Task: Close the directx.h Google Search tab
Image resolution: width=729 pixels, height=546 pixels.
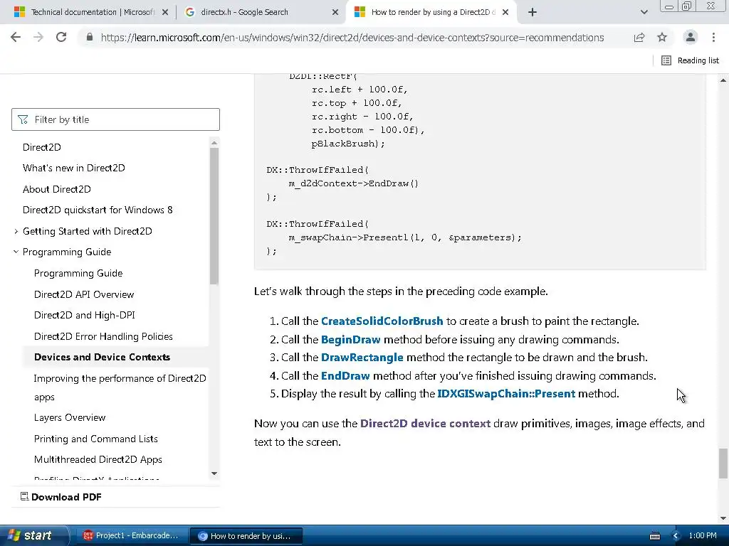Action: click(335, 12)
